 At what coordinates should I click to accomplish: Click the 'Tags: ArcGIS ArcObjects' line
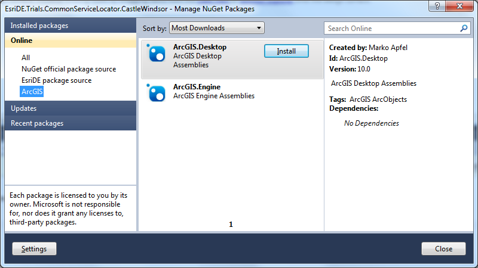pyautogui.click(x=368, y=99)
